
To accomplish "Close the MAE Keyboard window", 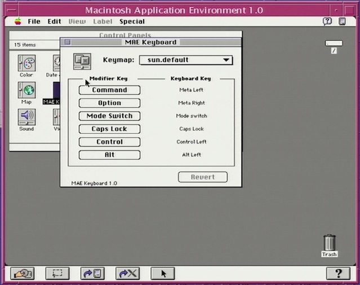I will pyautogui.click(x=68, y=42).
